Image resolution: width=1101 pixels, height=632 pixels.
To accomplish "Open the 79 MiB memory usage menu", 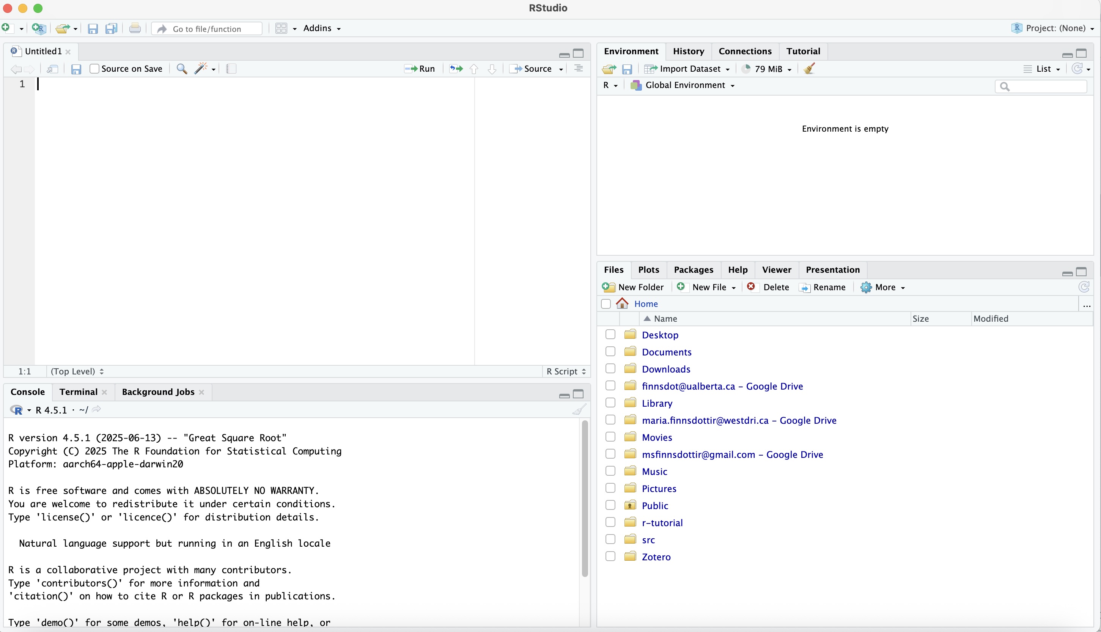I will tap(767, 69).
